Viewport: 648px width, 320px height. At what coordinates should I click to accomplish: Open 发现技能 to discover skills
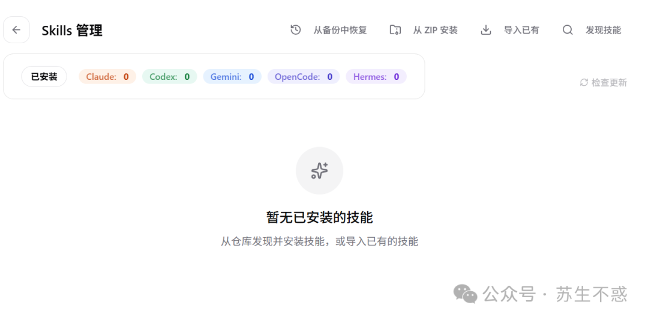click(x=604, y=30)
